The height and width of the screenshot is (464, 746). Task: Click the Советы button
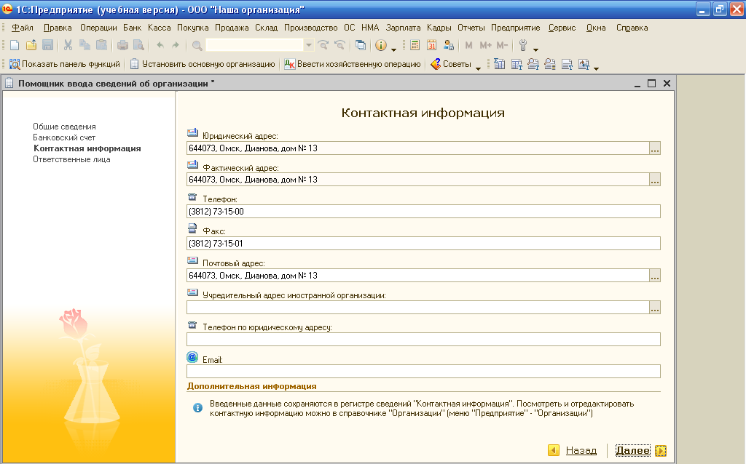(451, 64)
